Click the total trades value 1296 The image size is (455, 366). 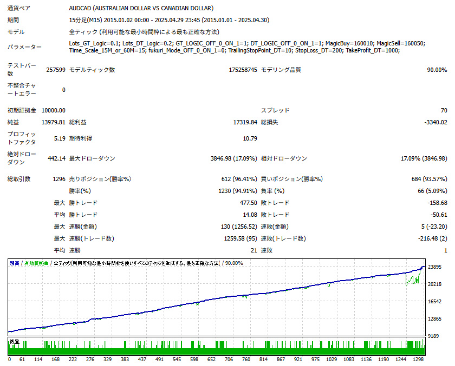[59, 179]
